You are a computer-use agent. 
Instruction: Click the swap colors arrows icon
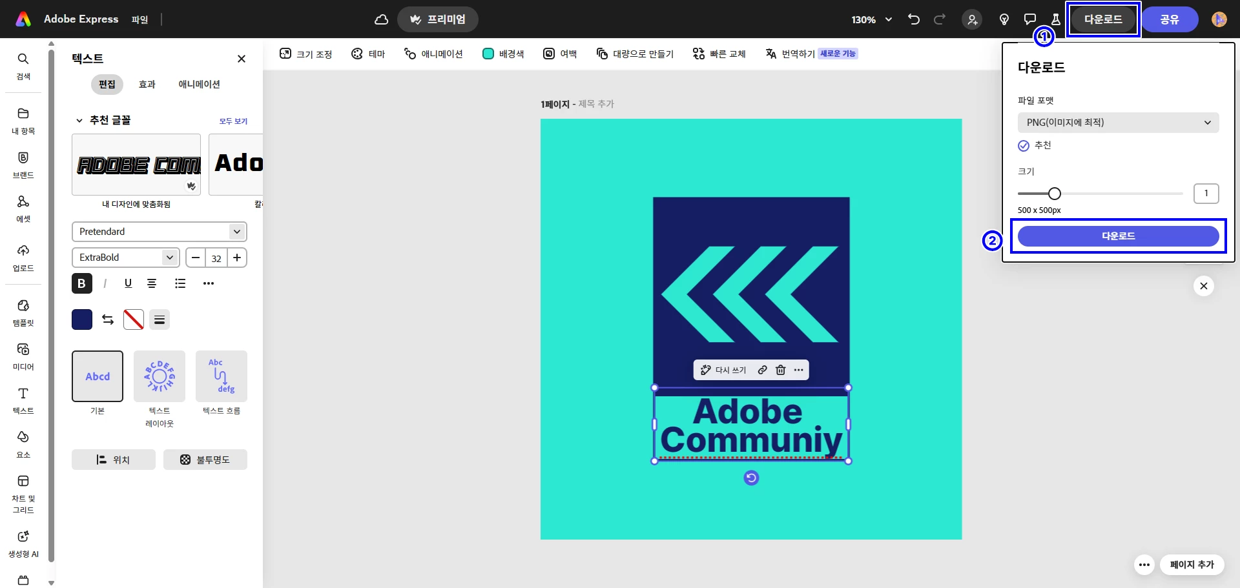pos(108,319)
